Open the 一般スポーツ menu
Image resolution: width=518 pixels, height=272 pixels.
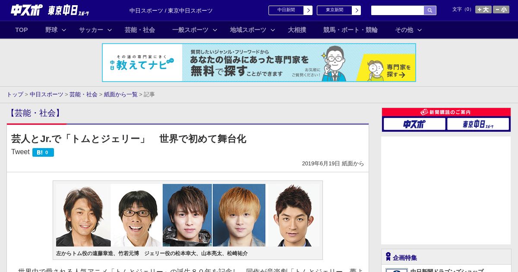190,30
